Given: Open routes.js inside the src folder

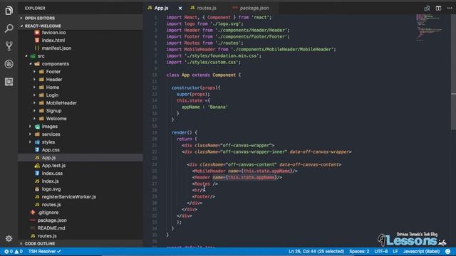Looking at the screenshot, I should 51,205.
